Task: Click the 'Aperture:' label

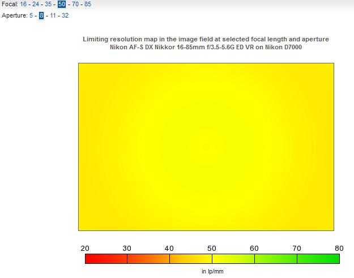Action: click(x=15, y=15)
